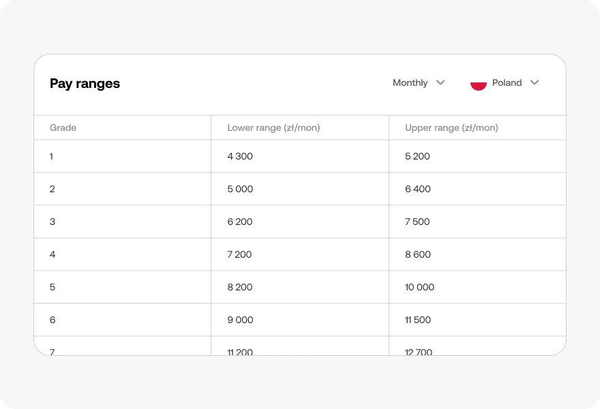Select the grade 5 cell
The image size is (600, 409).
[x=123, y=287]
